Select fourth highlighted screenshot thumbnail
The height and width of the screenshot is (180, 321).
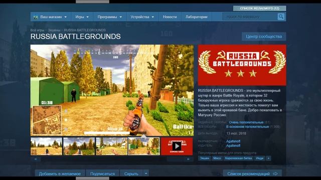[x=144, y=146]
